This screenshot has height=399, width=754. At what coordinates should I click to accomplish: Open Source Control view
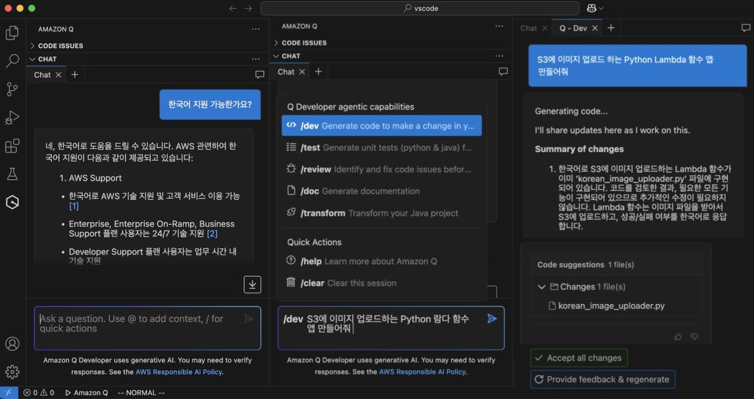12,89
